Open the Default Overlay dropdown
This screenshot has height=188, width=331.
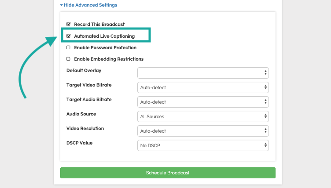tap(203, 73)
